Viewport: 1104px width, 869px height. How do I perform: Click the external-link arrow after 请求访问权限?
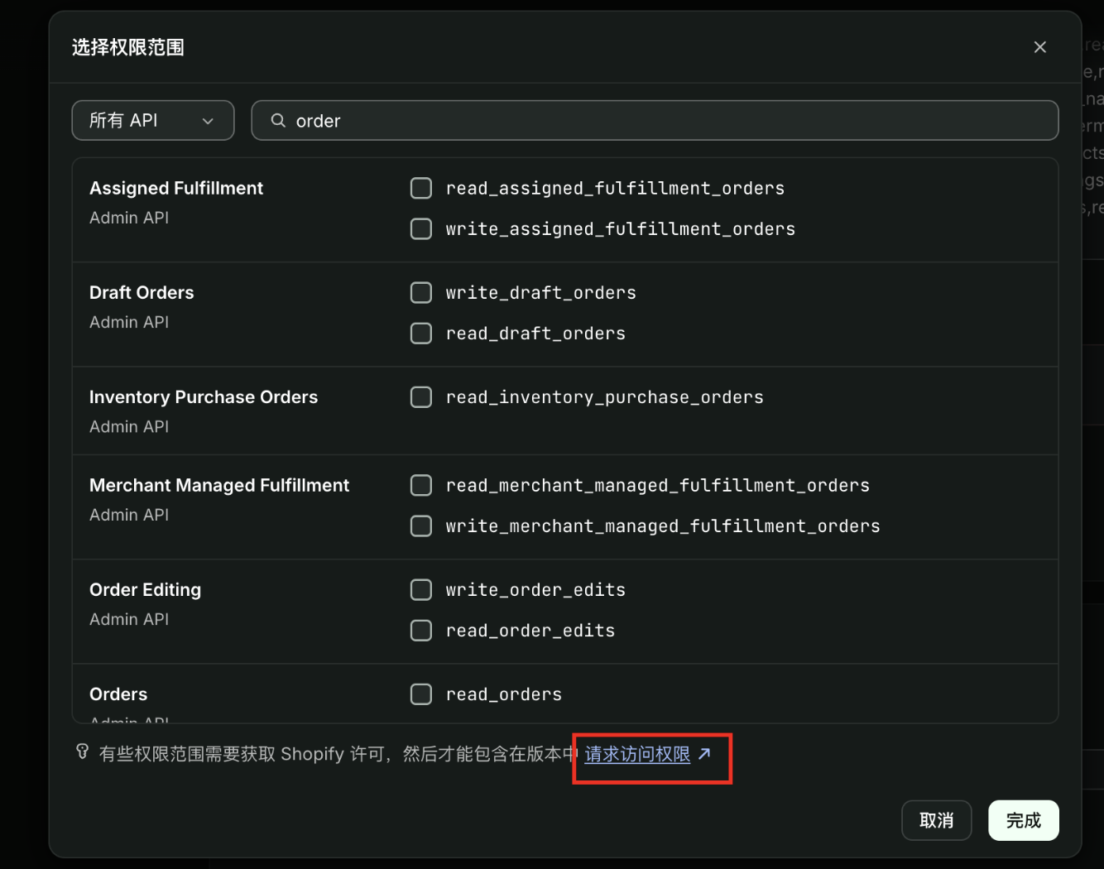tap(704, 754)
